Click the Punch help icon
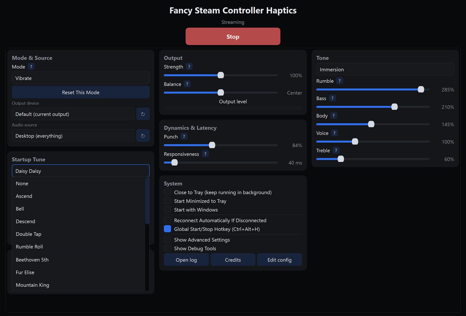This screenshot has height=316, width=466. (184, 136)
